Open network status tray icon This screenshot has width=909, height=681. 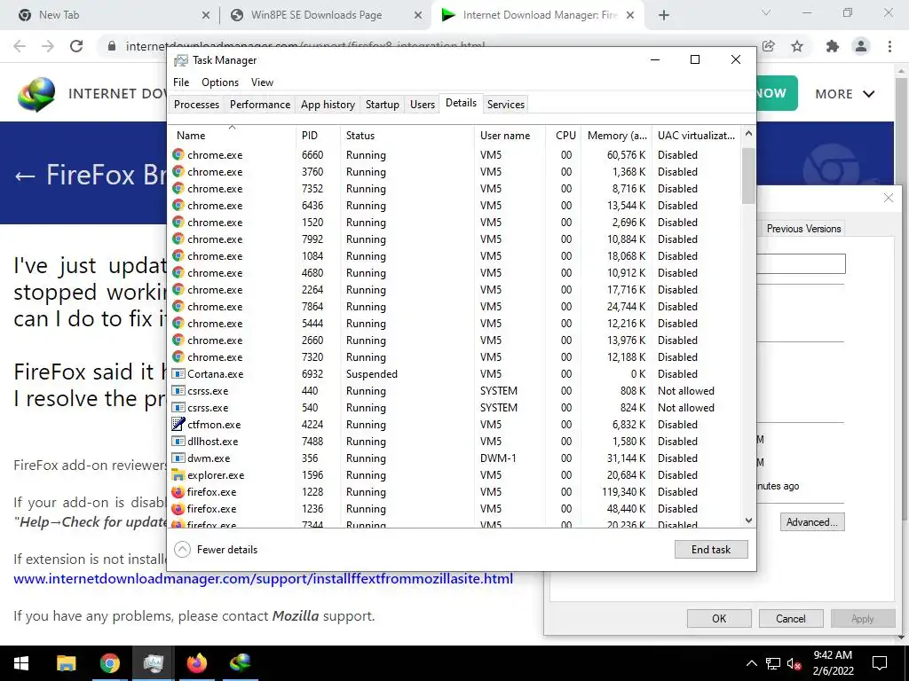[773, 663]
